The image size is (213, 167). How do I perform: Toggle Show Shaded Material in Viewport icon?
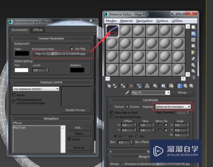(171, 86)
